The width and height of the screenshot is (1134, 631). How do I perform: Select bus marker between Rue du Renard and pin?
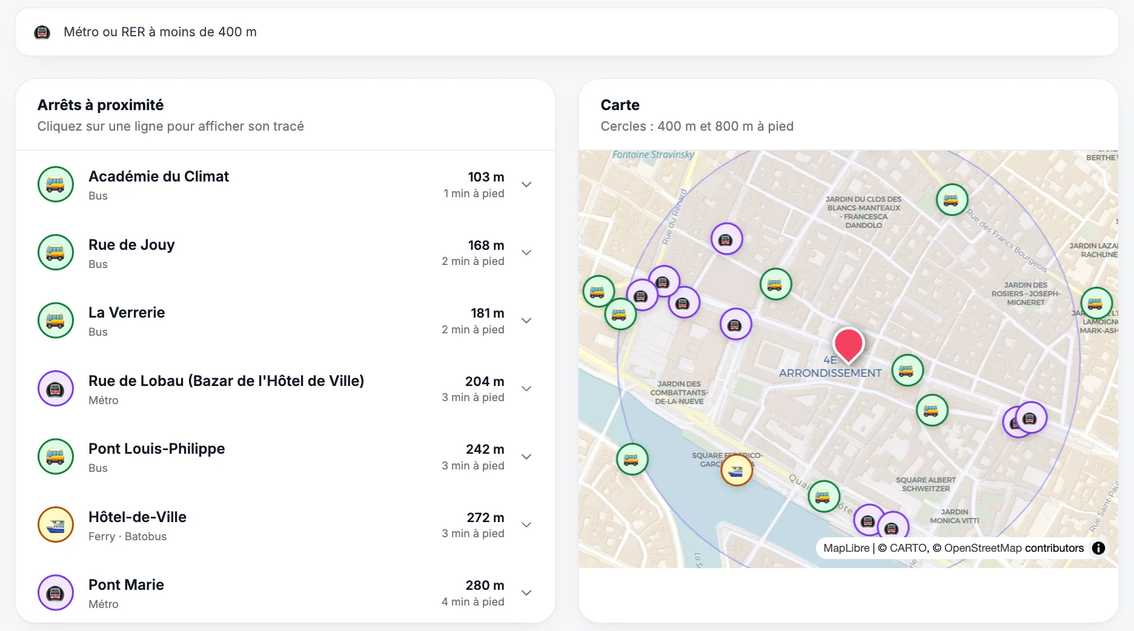(x=775, y=284)
